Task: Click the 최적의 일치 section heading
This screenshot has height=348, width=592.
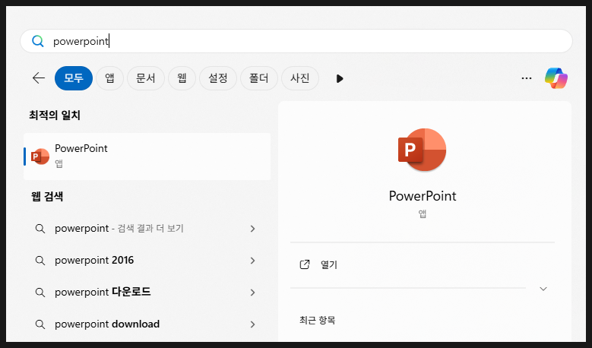Action: tap(55, 115)
